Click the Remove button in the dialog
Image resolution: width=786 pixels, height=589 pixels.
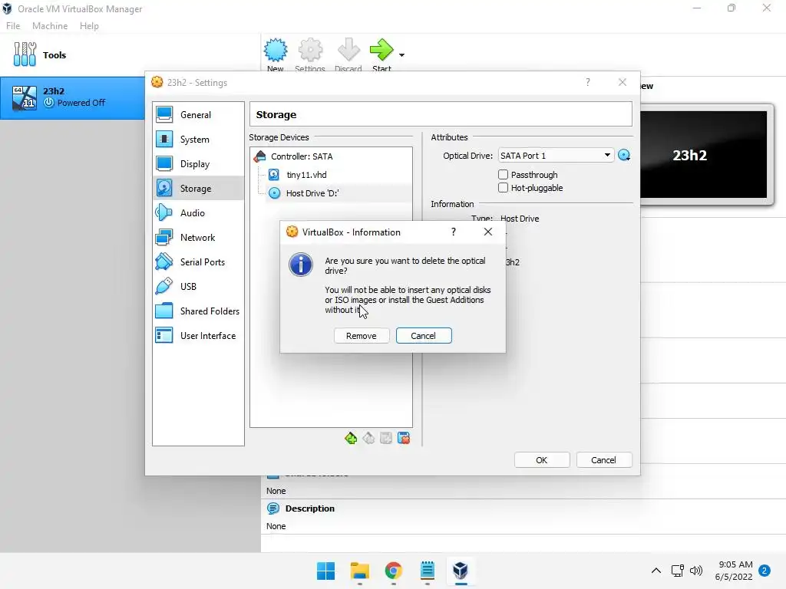click(x=362, y=336)
